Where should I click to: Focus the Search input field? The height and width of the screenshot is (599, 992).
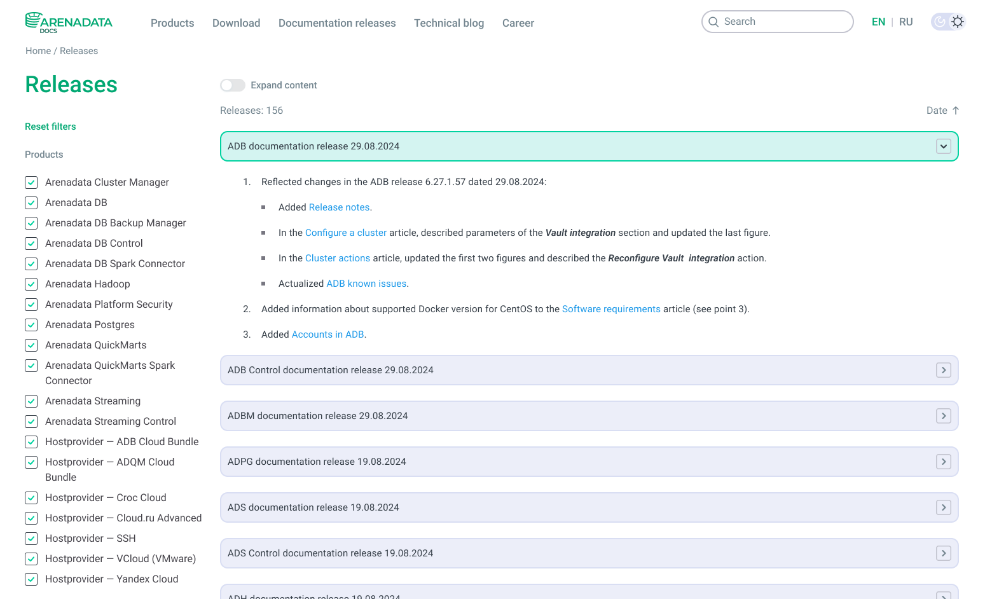pos(777,22)
